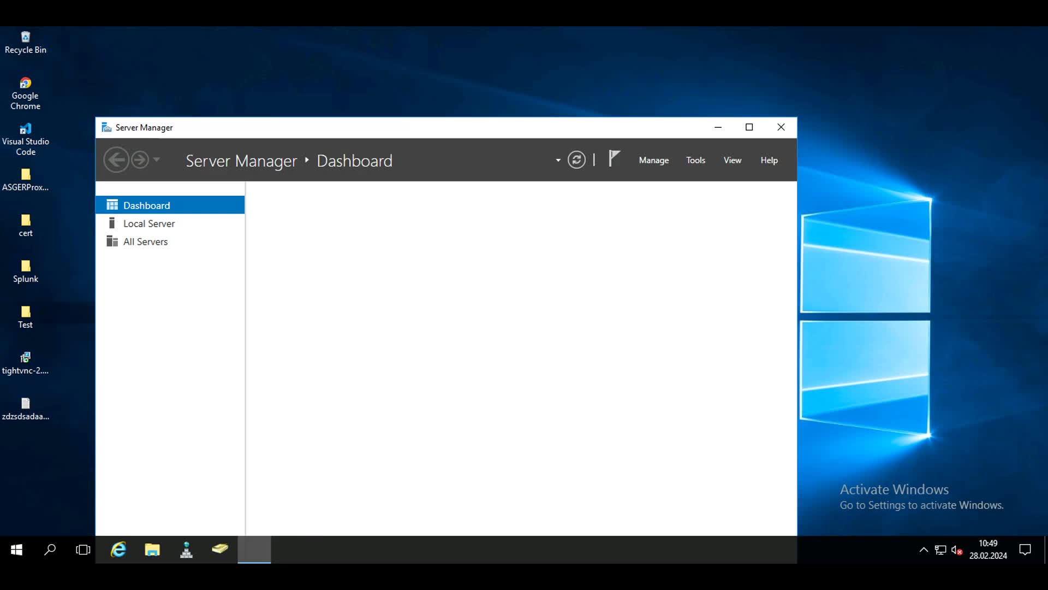Click the Google Chrome desktop shortcut
This screenshot has height=590, width=1048.
point(25,93)
